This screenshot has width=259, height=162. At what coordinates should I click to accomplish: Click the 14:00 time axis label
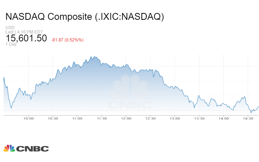[x=223, y=118]
